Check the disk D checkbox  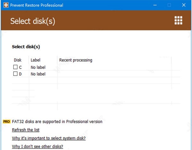(15, 74)
